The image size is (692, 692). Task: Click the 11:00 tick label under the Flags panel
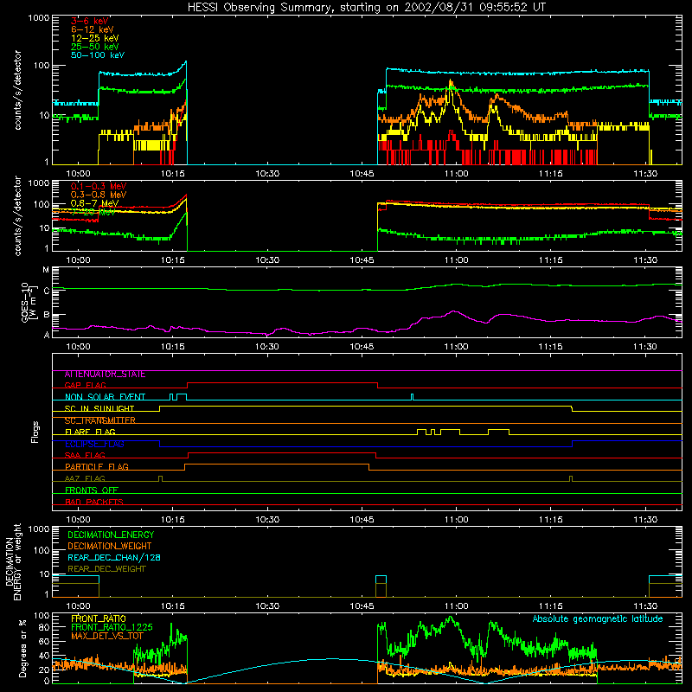456,520
